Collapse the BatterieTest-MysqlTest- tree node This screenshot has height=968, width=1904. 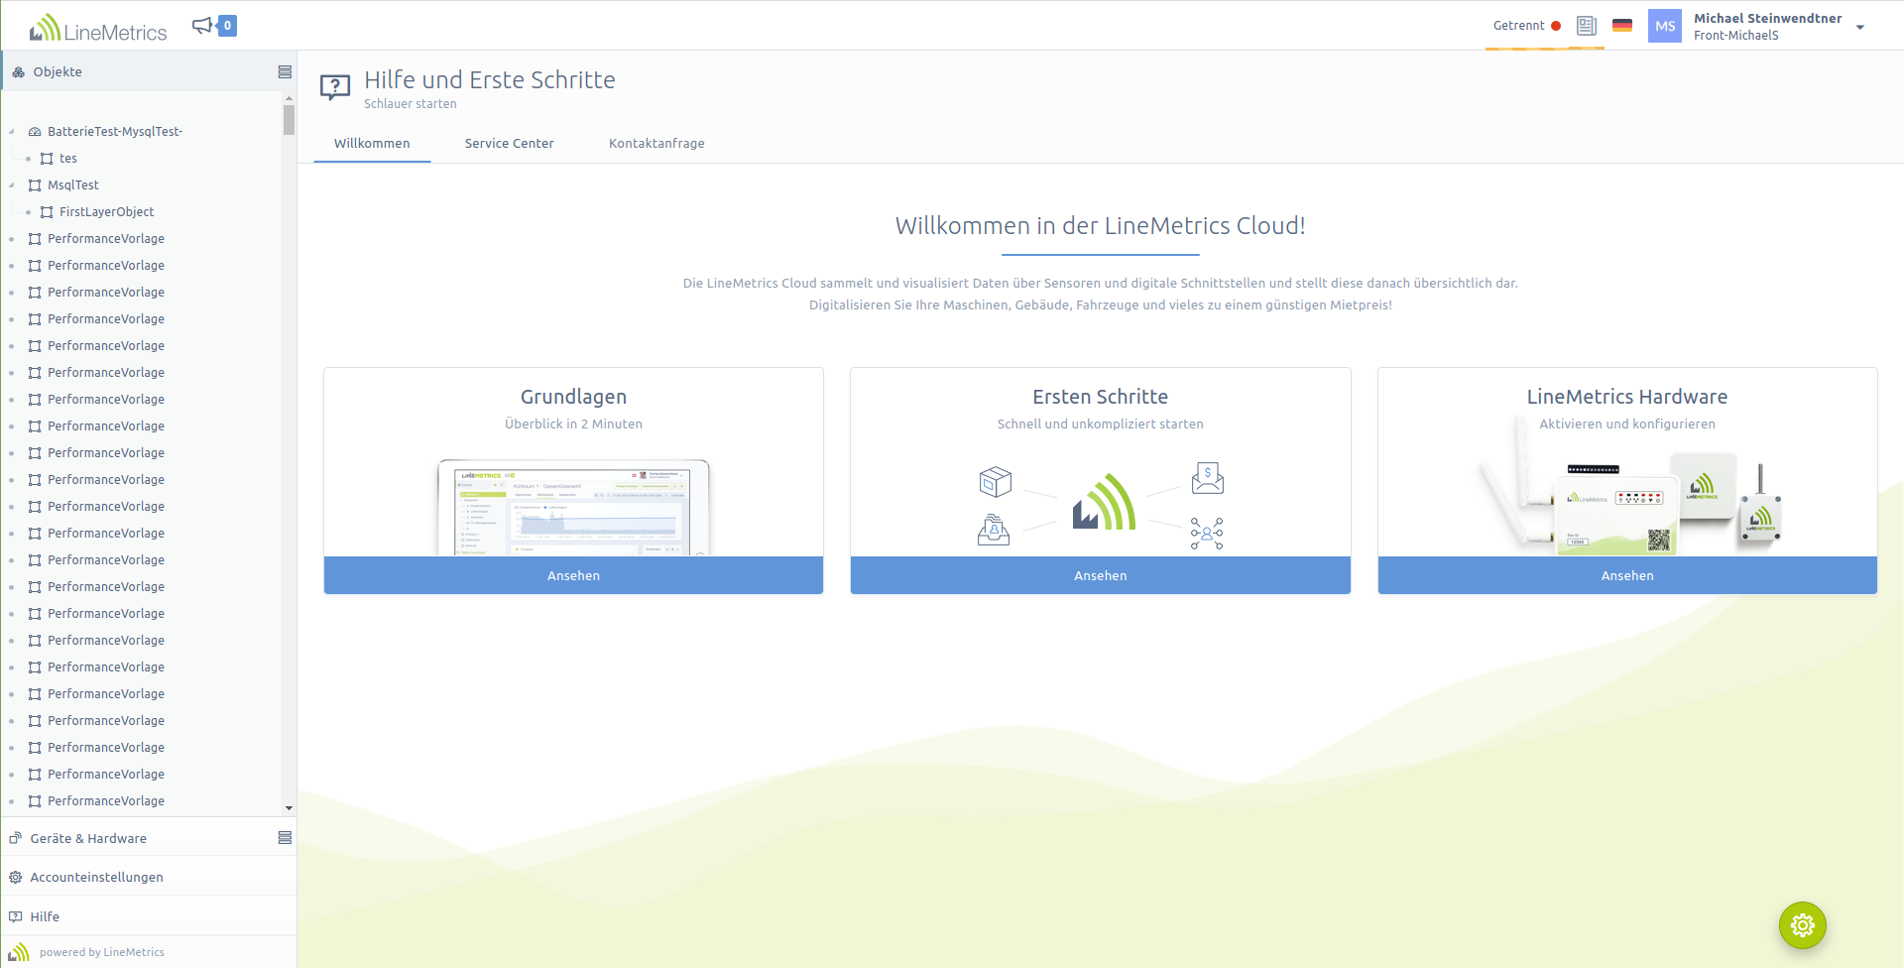pyautogui.click(x=12, y=132)
